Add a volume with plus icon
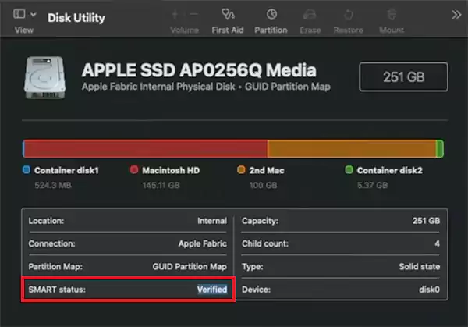This screenshot has width=468, height=327. [x=175, y=14]
